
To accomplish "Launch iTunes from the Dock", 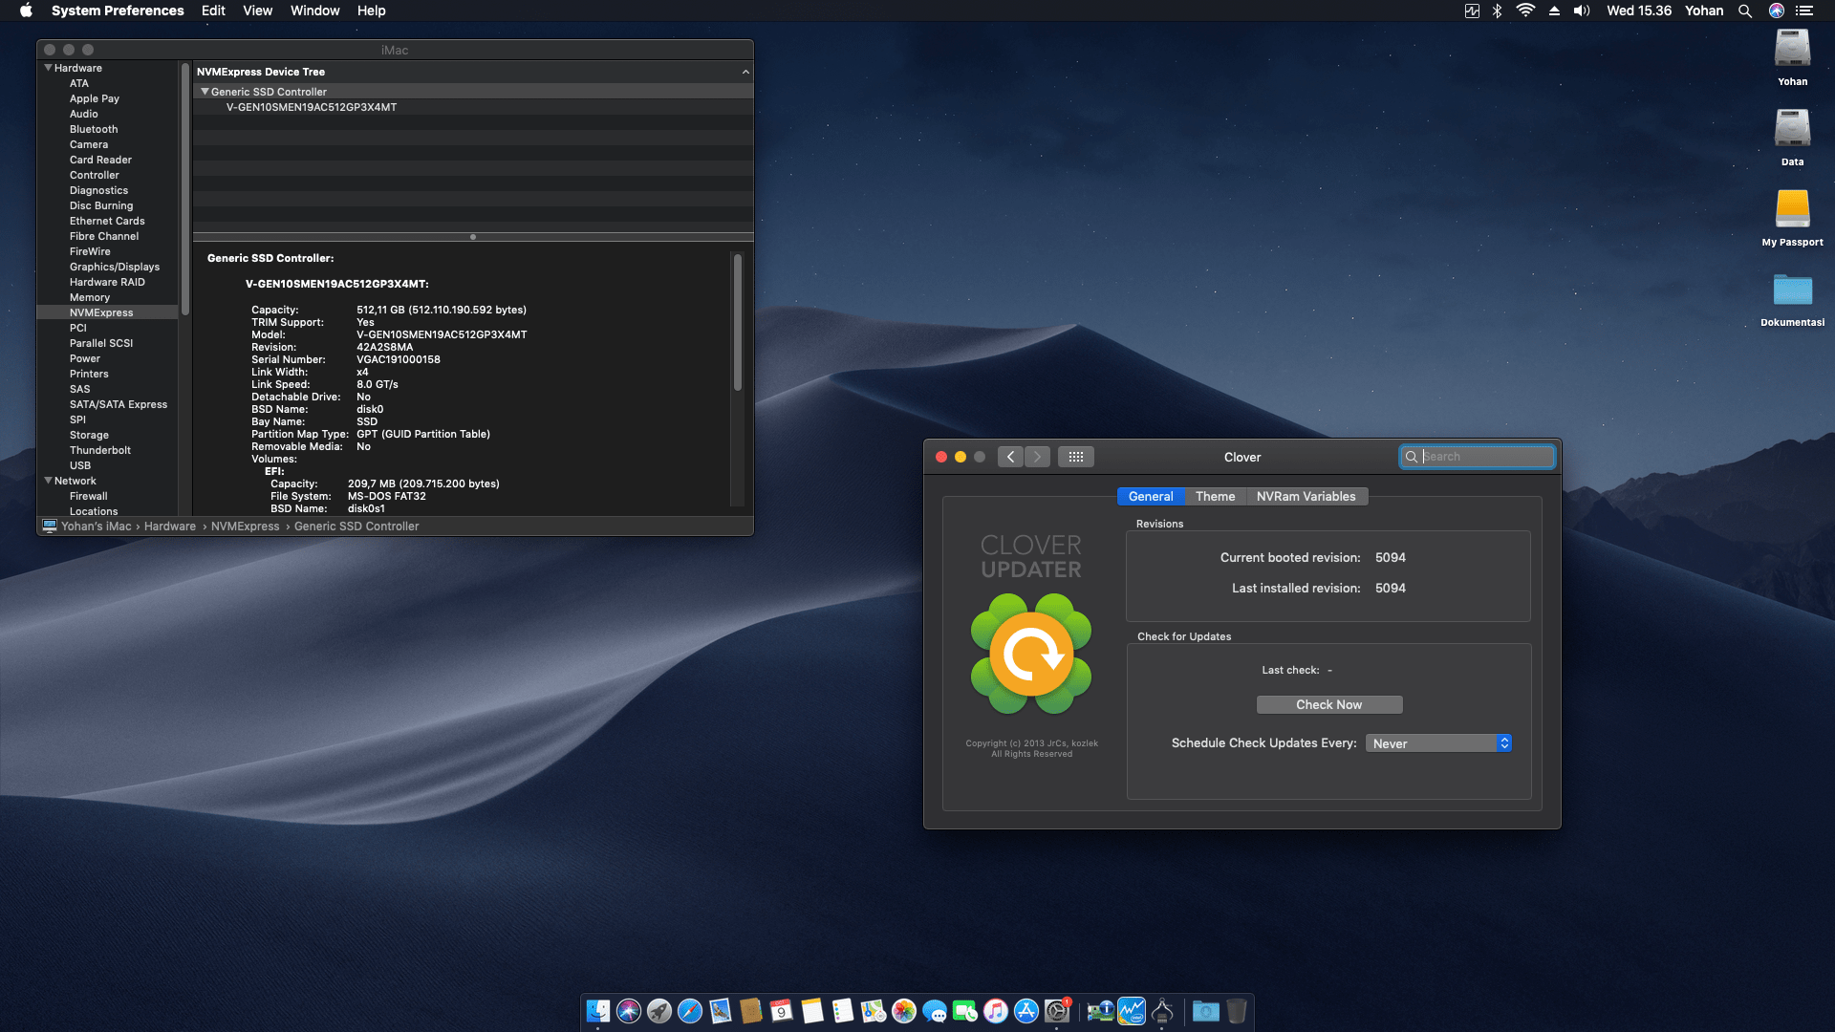I will click(995, 1010).
